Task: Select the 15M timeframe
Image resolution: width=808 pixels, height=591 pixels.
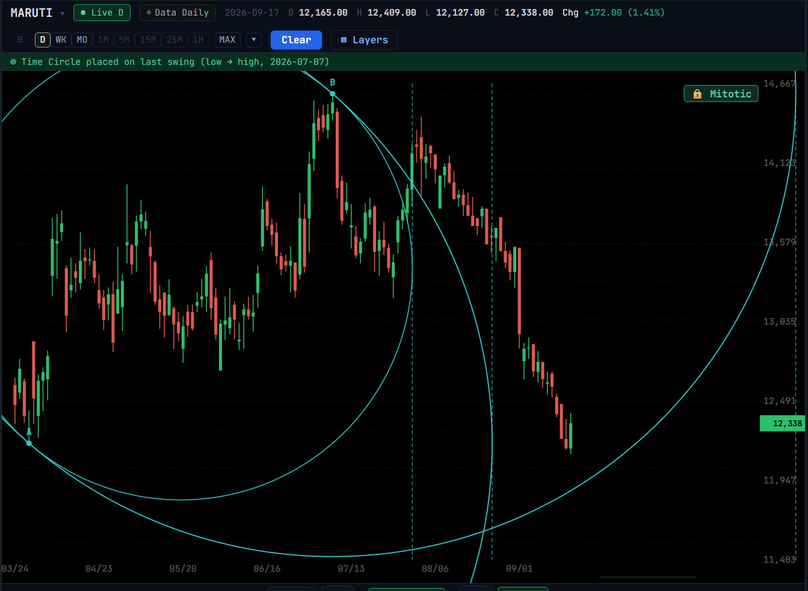Action: click(148, 40)
